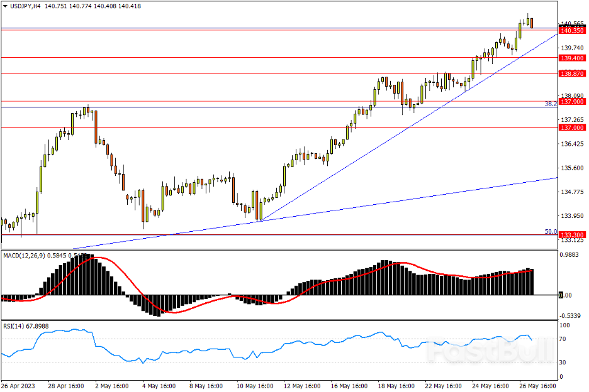Click the 10 May 16:00 date label
This screenshot has width=589, height=392.
point(254,385)
